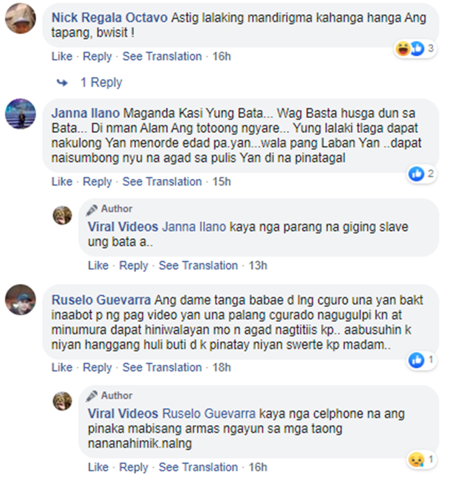Open Janna Ilano's name link
Image resolution: width=466 pixels, height=482 pixels.
86,113
